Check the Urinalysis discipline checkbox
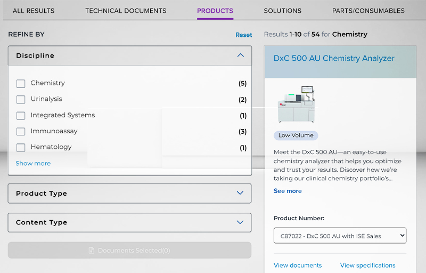Screen dimensions: 426x273 21,100
